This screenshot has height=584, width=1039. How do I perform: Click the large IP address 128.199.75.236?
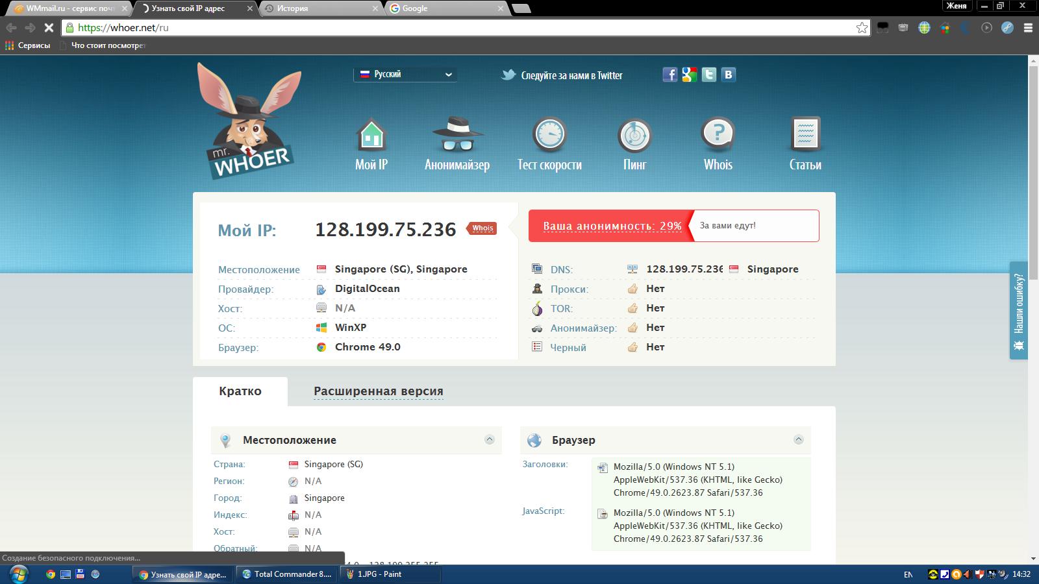point(386,229)
